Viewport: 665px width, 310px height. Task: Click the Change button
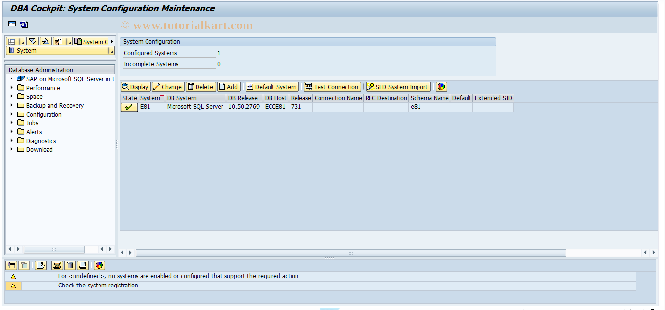(x=168, y=87)
